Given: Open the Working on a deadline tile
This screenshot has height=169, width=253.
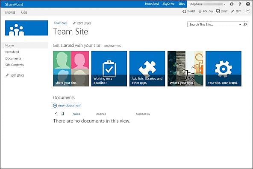Looking at the screenshot, I should point(109,69).
